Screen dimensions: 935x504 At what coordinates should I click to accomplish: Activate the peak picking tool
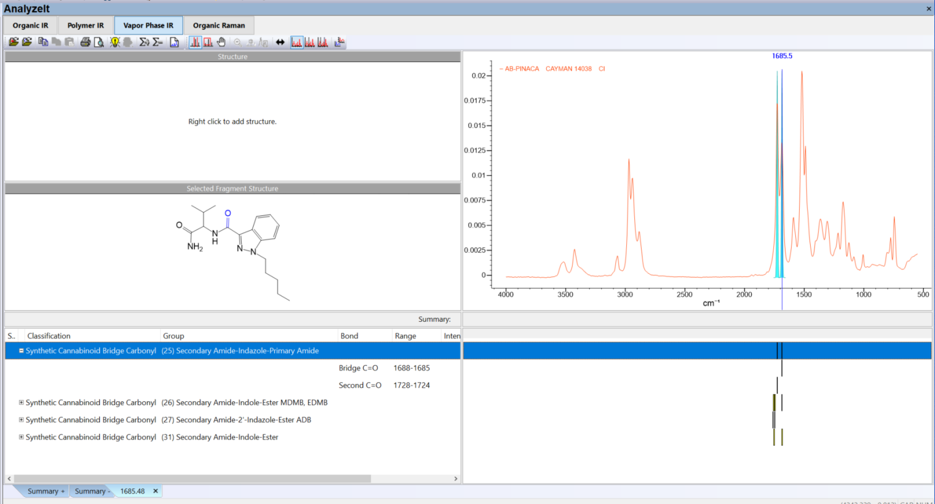coord(195,42)
